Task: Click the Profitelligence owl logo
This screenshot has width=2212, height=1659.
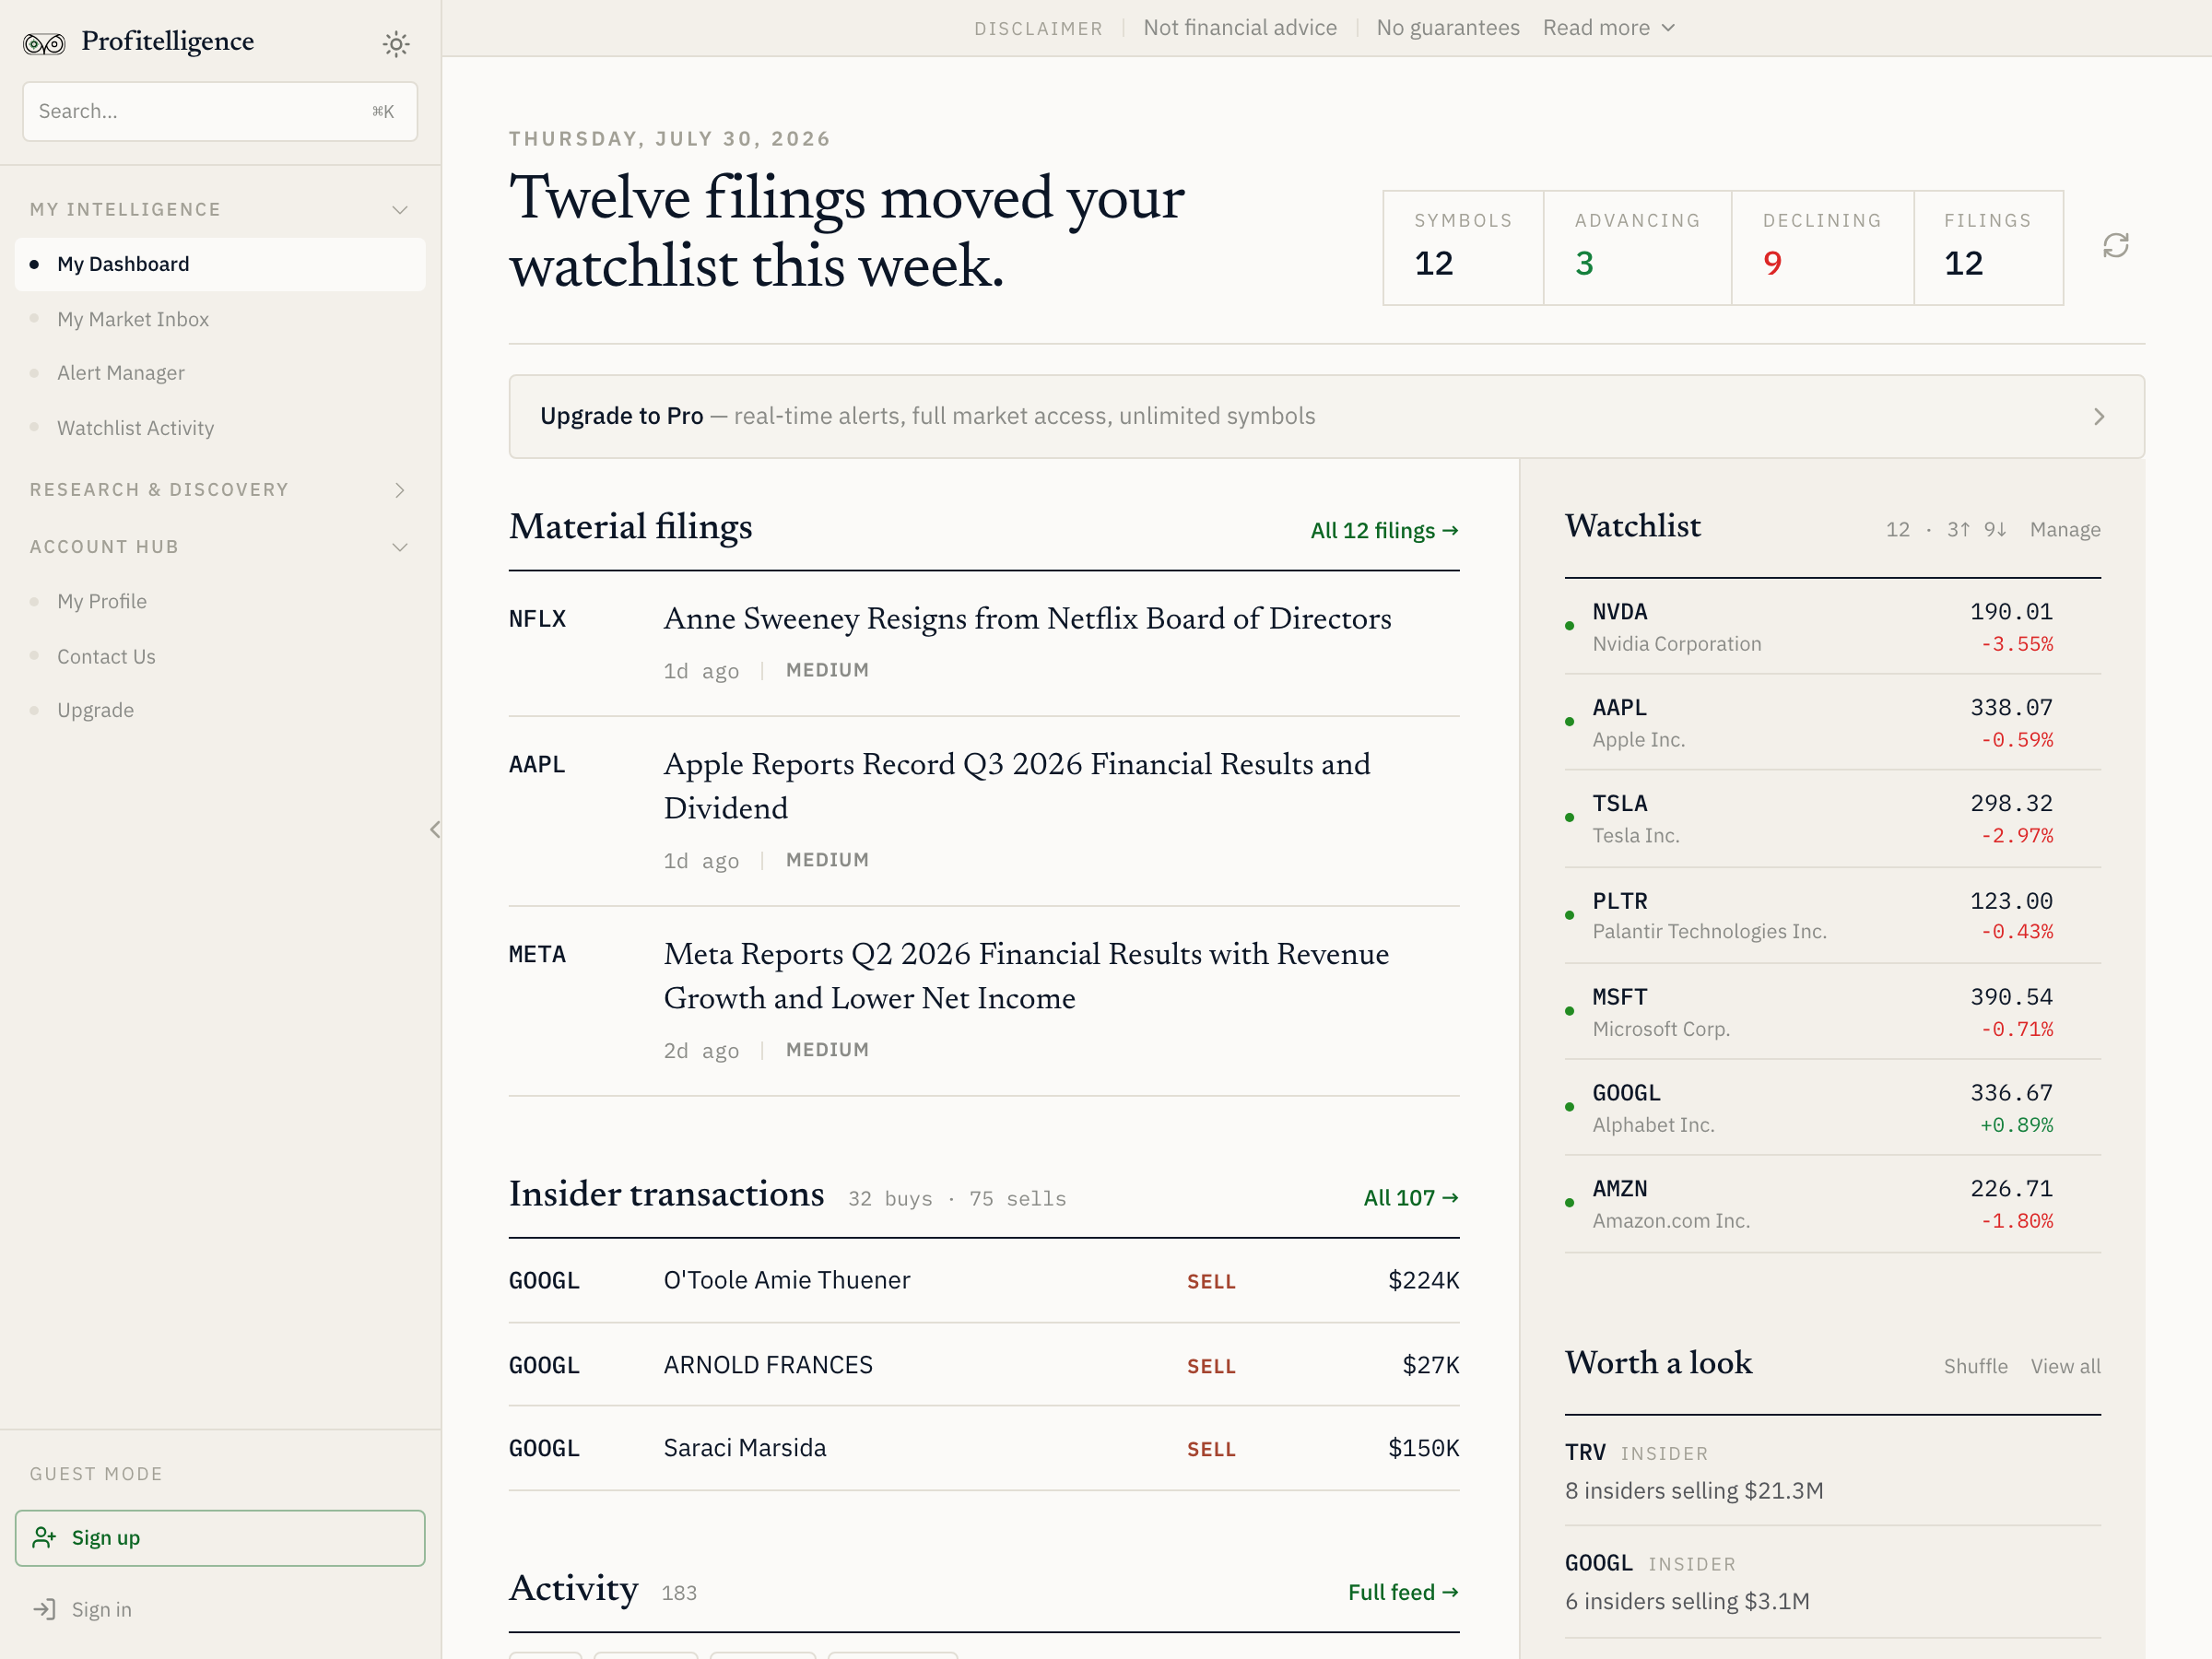Action: [x=44, y=43]
